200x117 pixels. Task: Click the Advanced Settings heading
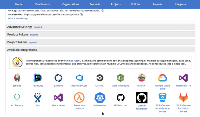coord(20,27)
